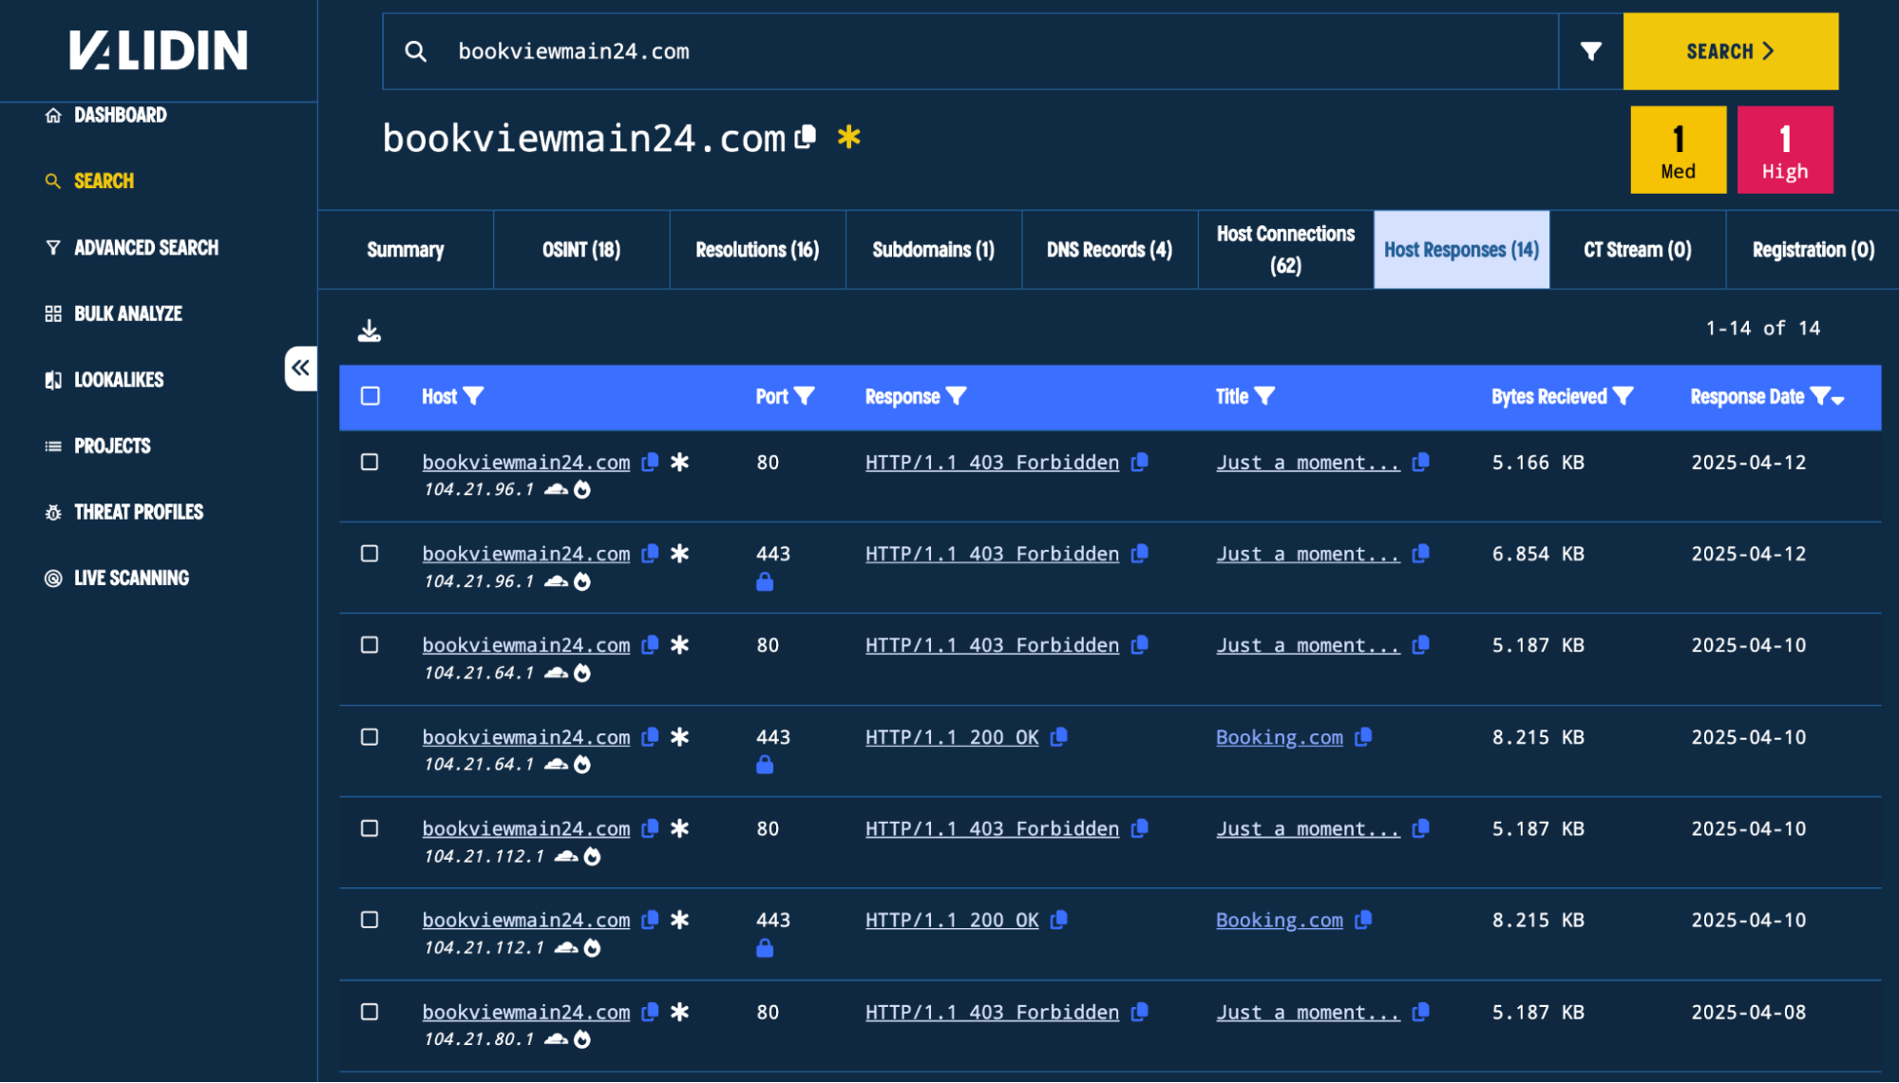Open the Host Connections (62) tab

click(1286, 250)
